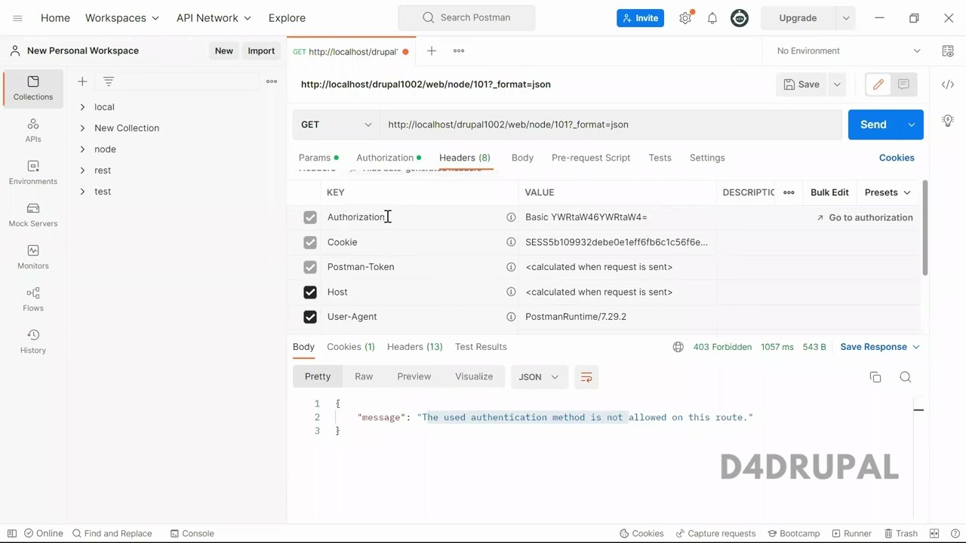This screenshot has width=966, height=543.
Task: Expand the node collection
Action: click(x=82, y=149)
